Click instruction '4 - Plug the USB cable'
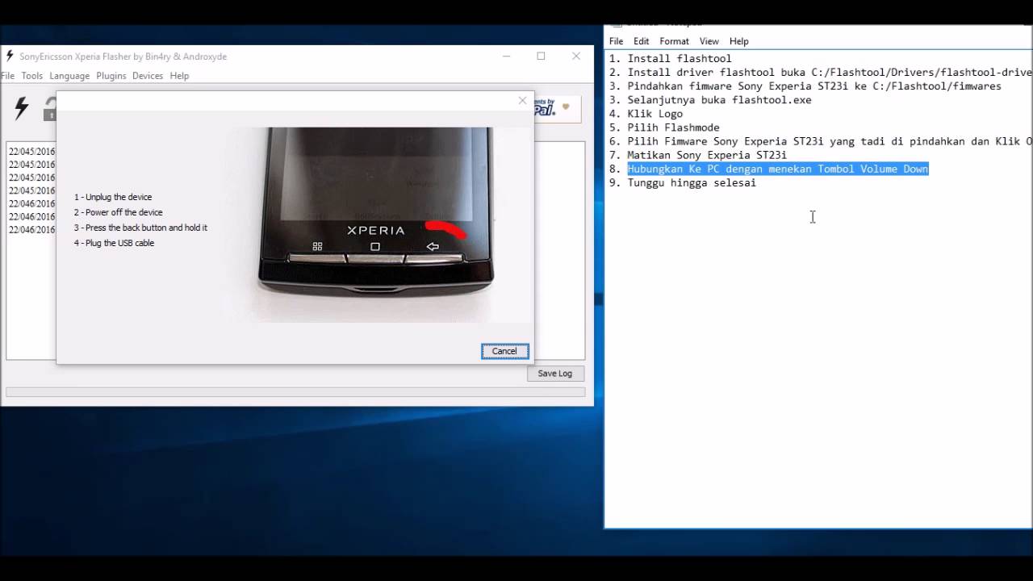 pos(114,243)
